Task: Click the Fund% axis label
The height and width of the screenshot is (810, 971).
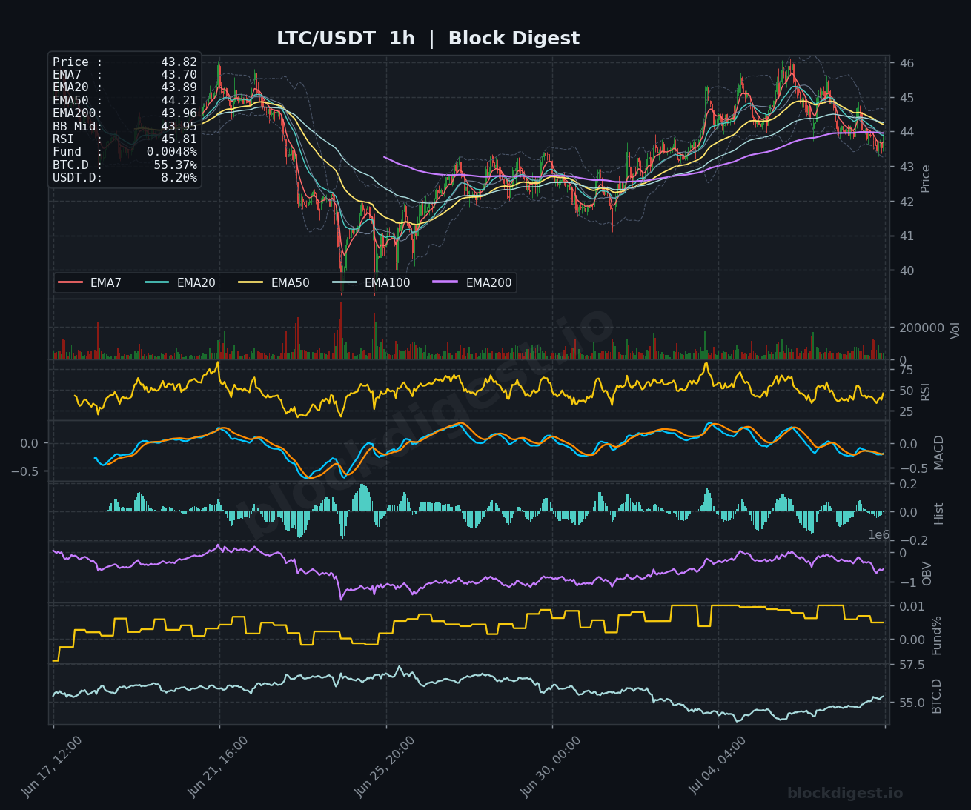Action: tap(936, 635)
